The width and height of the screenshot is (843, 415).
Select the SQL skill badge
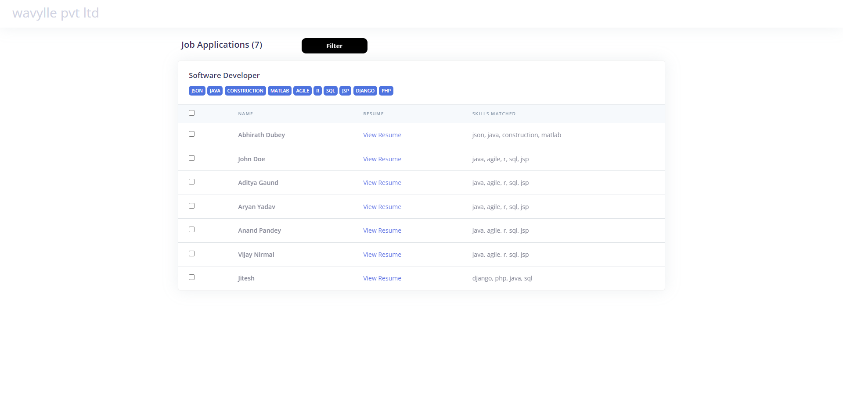pyautogui.click(x=331, y=91)
